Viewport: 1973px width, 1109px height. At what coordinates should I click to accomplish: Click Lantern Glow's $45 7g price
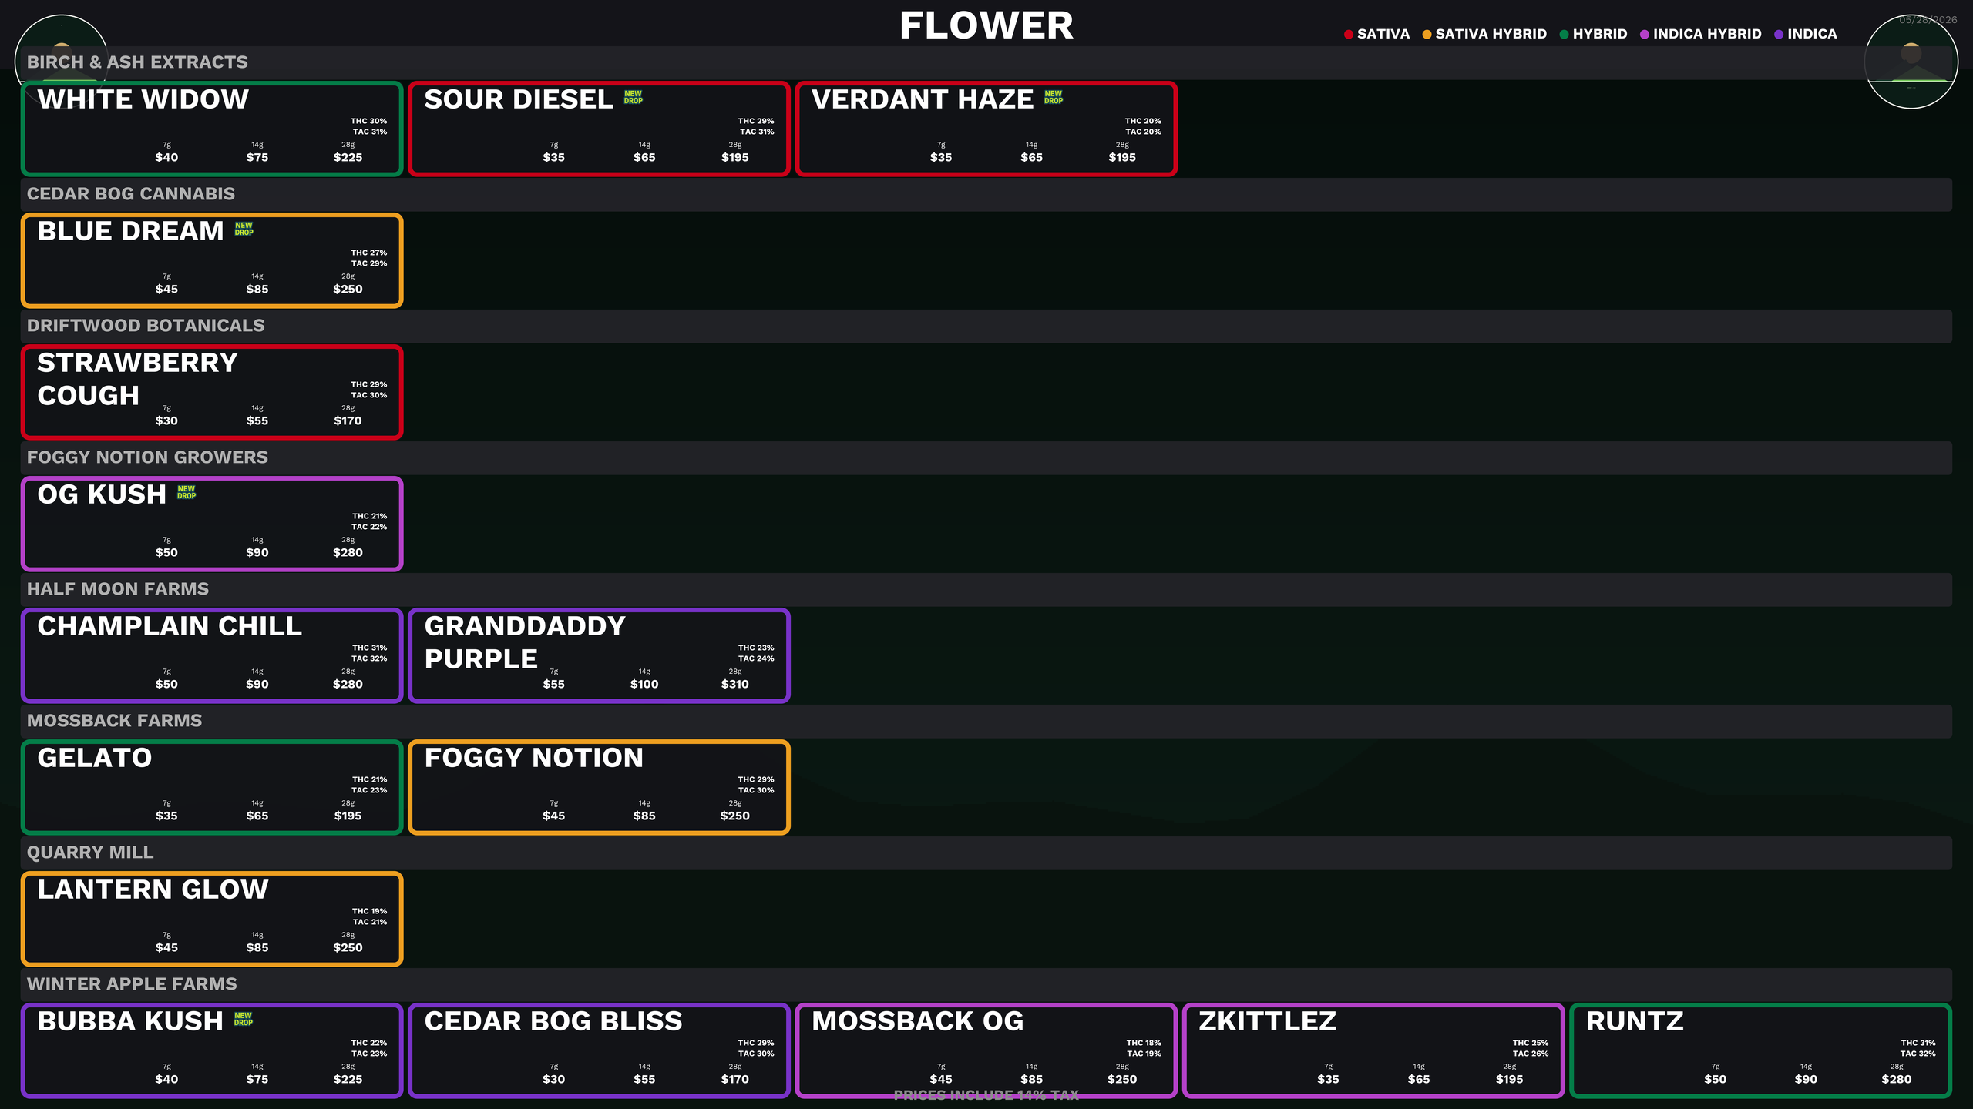coord(166,947)
